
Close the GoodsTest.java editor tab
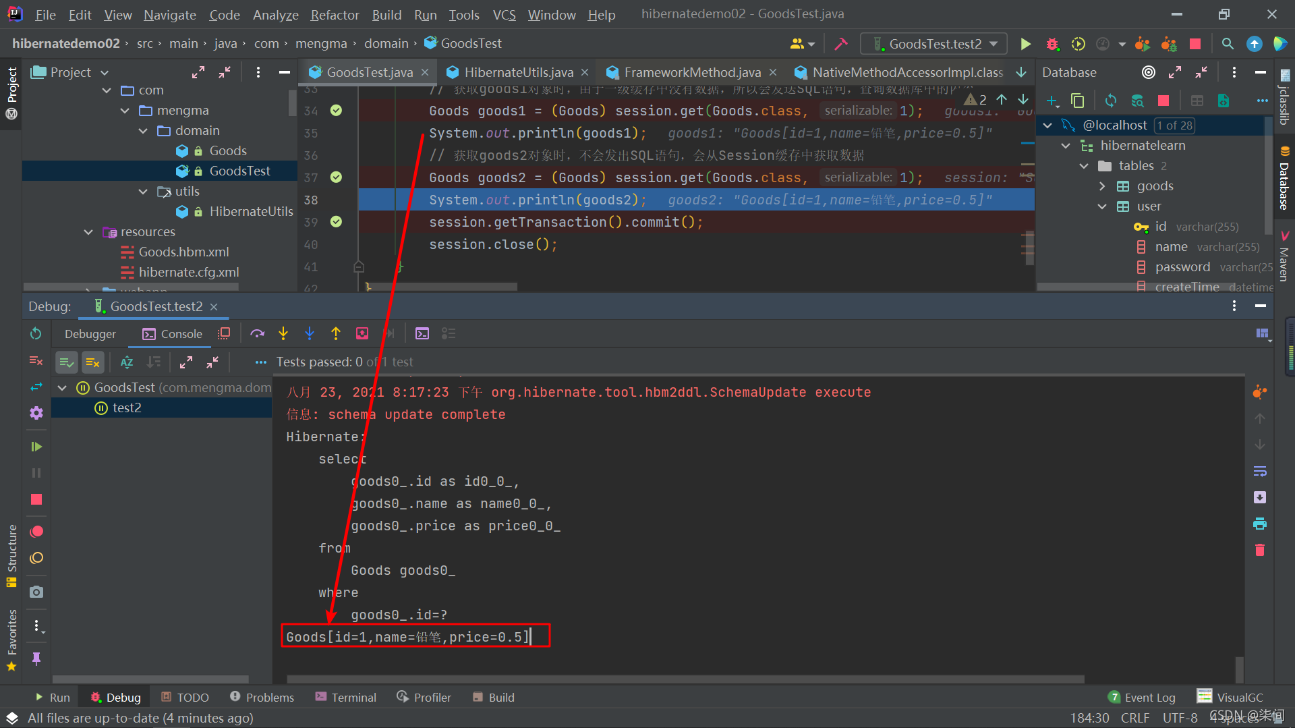point(425,72)
